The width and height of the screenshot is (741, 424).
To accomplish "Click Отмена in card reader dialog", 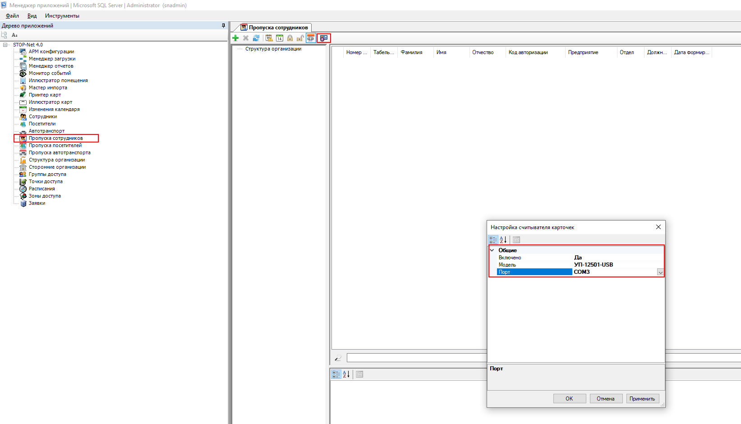I will coord(606,399).
